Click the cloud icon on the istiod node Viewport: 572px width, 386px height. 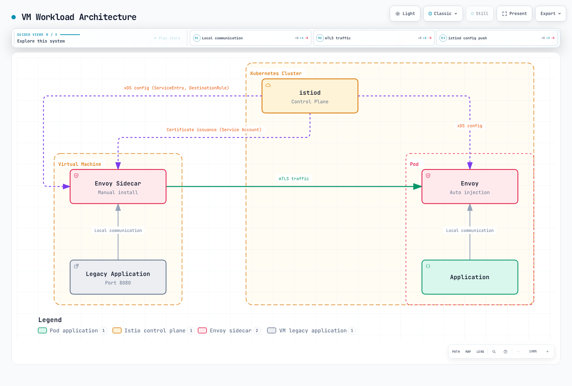[x=268, y=85]
